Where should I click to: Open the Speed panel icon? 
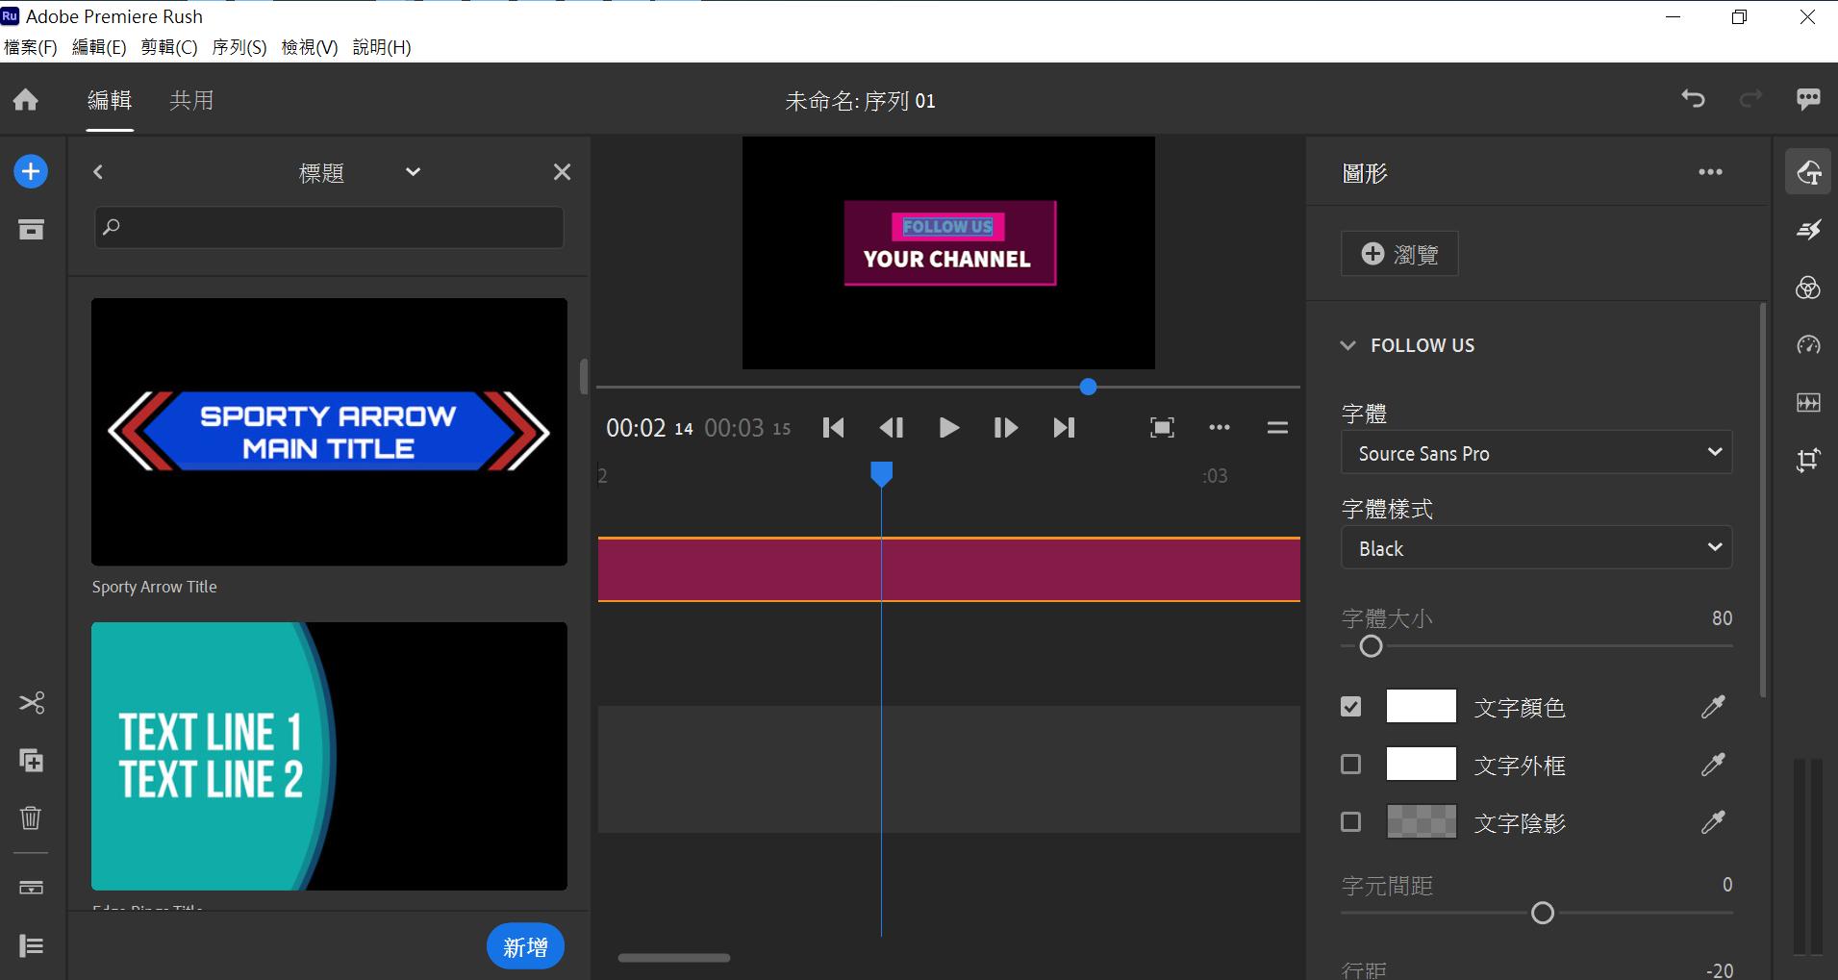(x=1808, y=345)
